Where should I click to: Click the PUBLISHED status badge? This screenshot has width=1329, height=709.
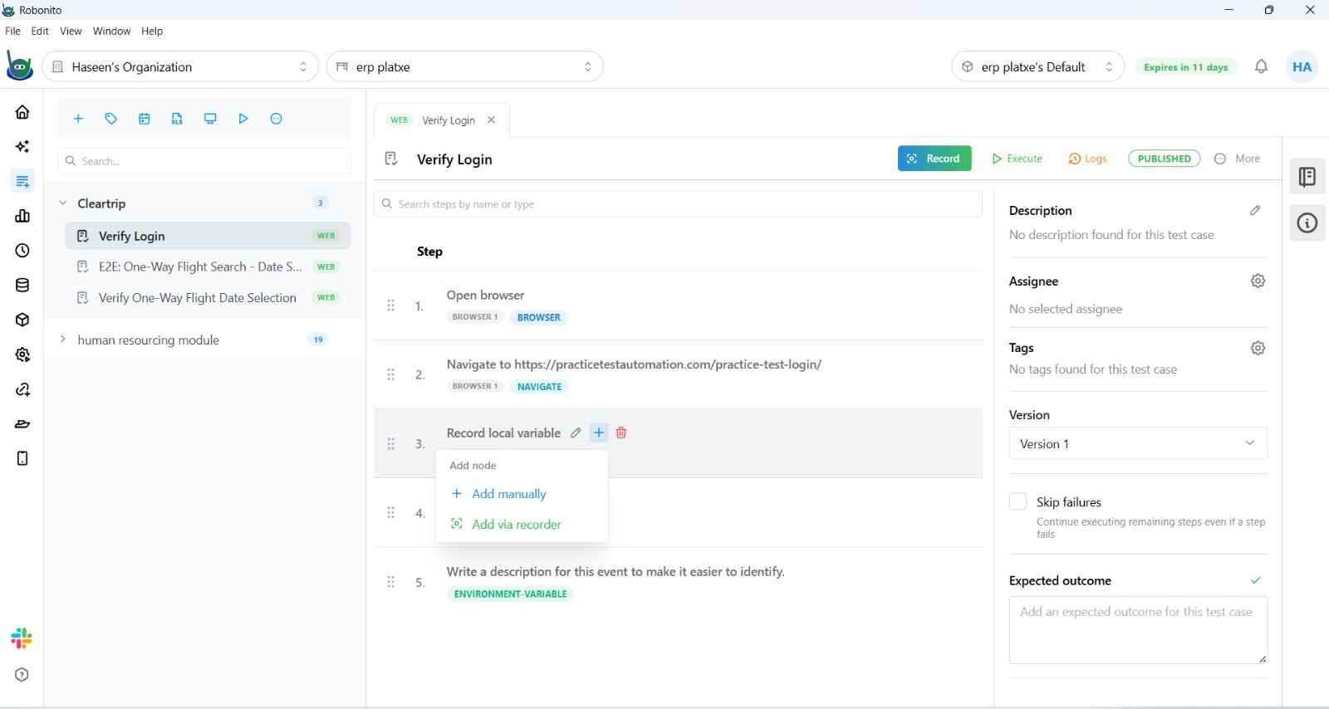click(x=1164, y=159)
